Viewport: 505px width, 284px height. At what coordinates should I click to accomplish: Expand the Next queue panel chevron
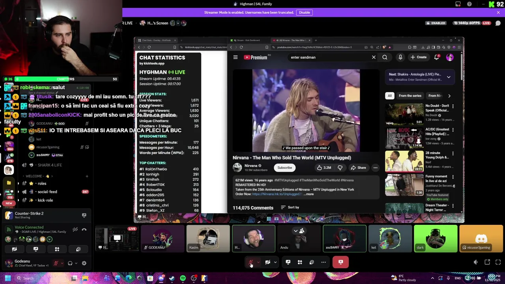[449, 77]
